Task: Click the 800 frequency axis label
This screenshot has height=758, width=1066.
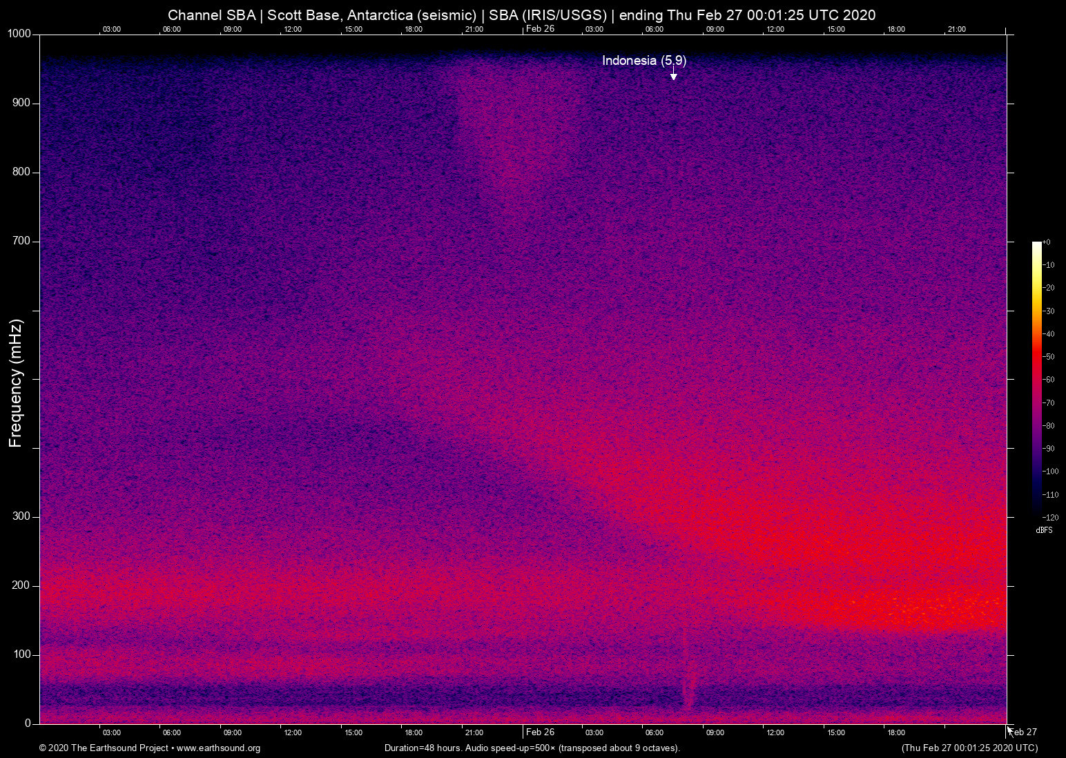Action: click(x=22, y=172)
